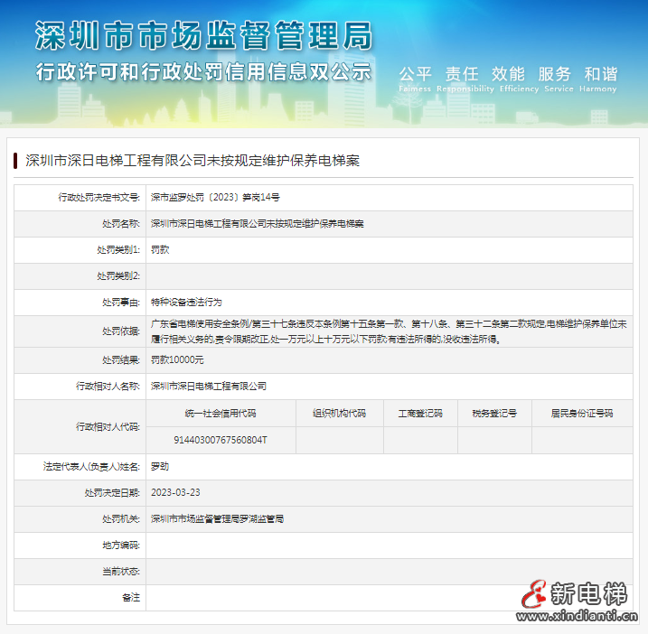Viewport: 648px width, 634px height.
Task: Click the 服务 Service slogan
Action: pyautogui.click(x=559, y=79)
